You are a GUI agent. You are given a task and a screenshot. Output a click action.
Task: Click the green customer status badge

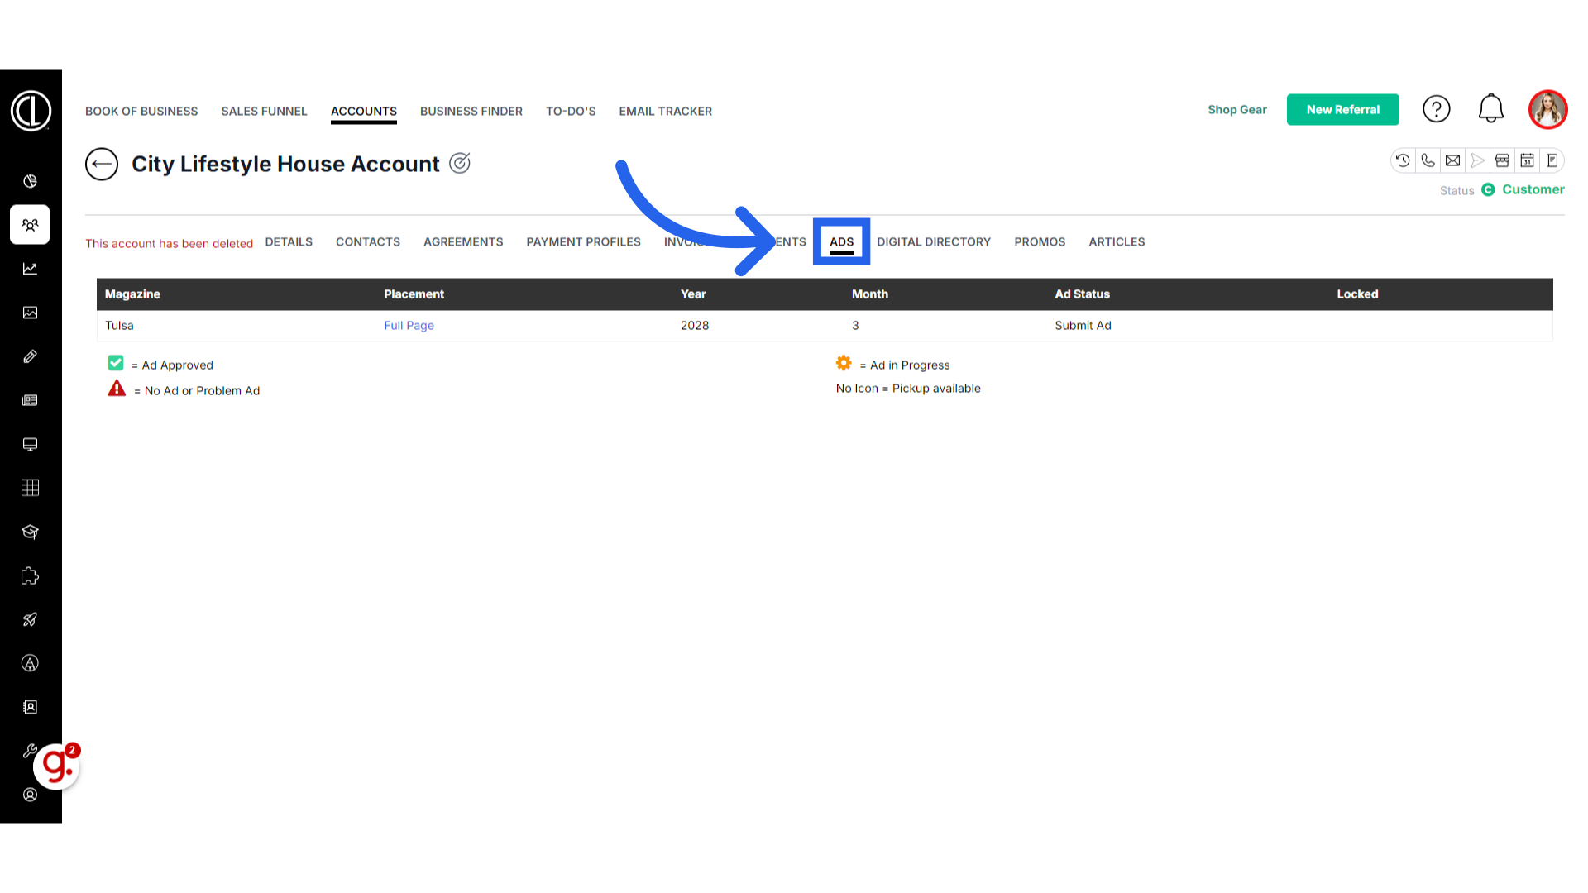click(1488, 189)
